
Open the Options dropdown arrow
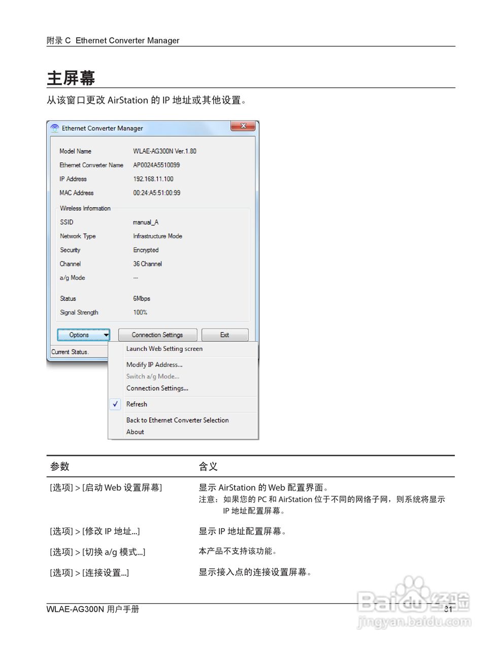105,335
